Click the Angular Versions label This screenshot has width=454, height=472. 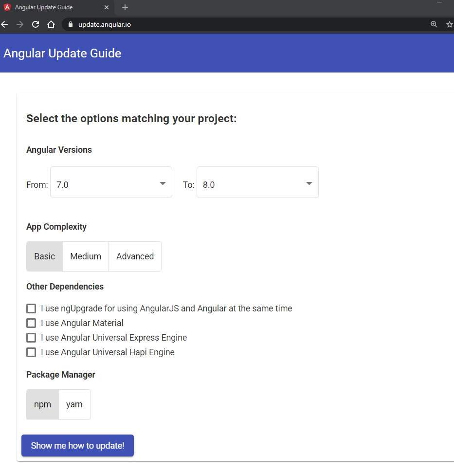click(59, 149)
